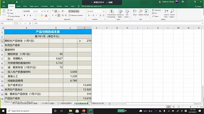This screenshot has height=114, width=204.
Task: Open Alignment dialog launcher
Action: (x=85, y=19)
